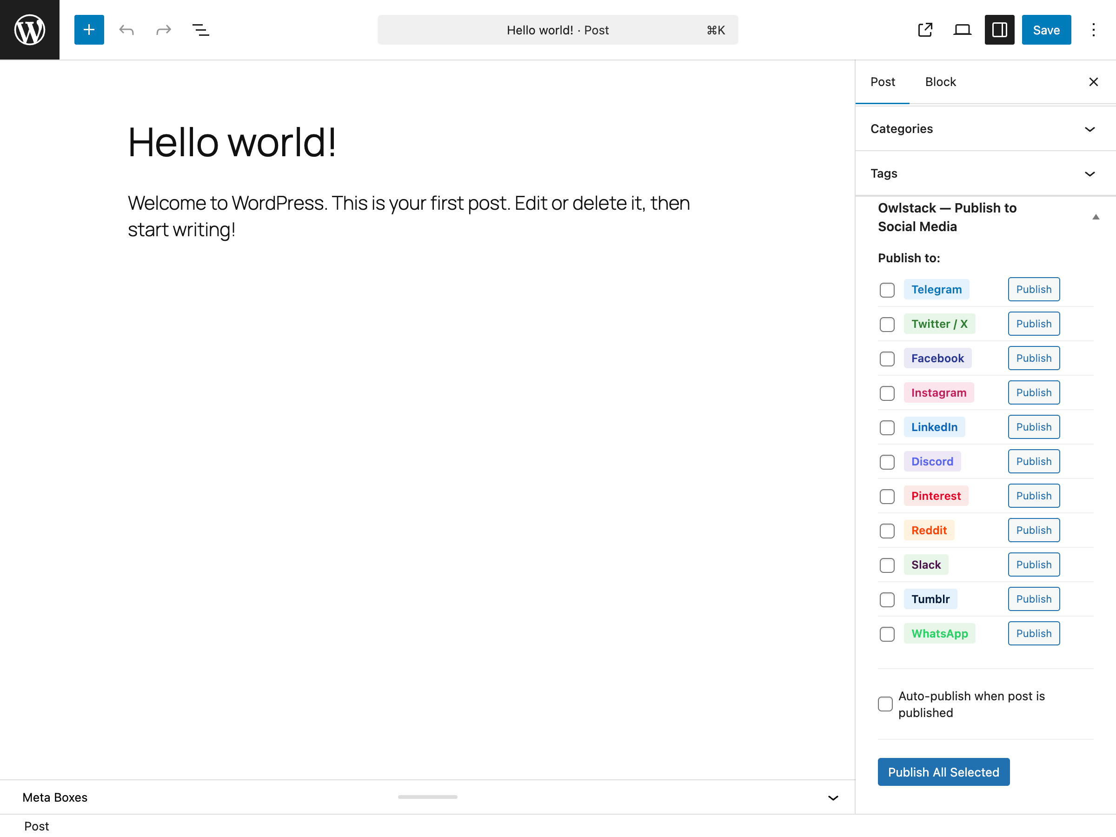Open the three-dot options menu

(1093, 30)
